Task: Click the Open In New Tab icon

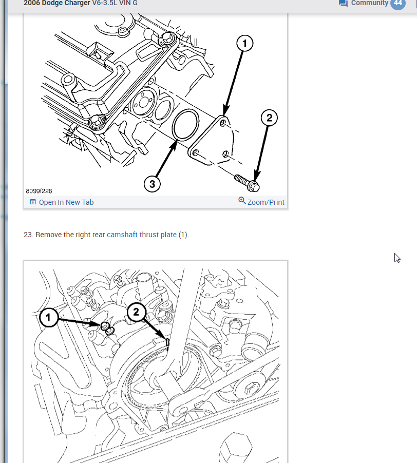Action: [x=33, y=202]
